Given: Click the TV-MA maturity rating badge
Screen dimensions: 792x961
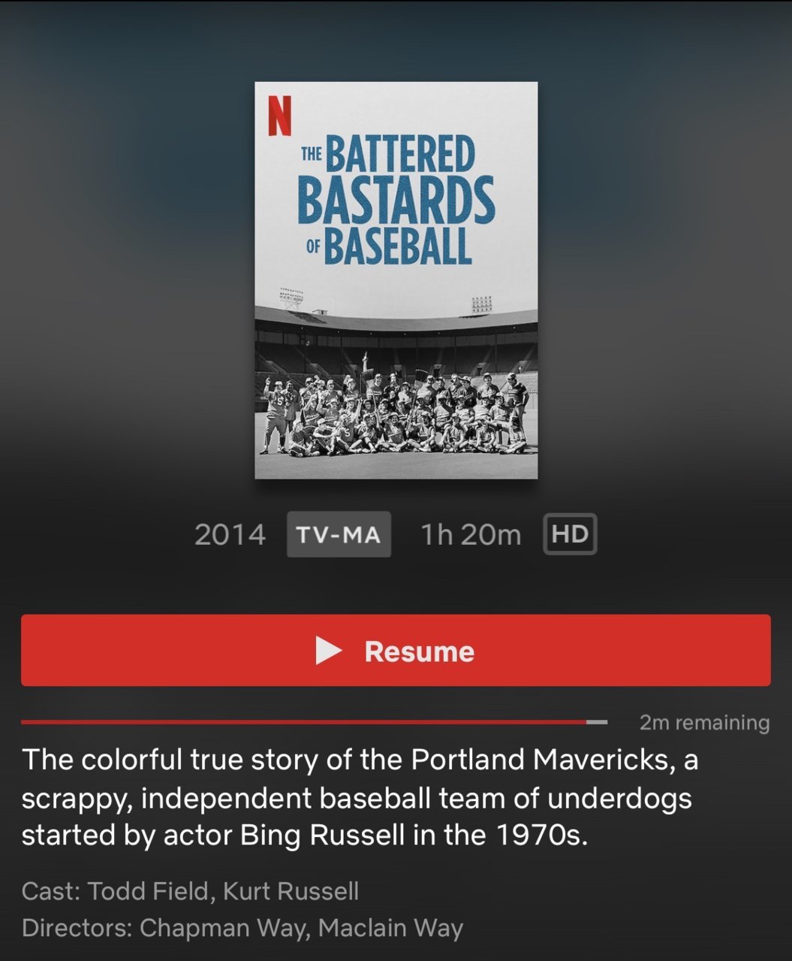Looking at the screenshot, I should coord(339,534).
